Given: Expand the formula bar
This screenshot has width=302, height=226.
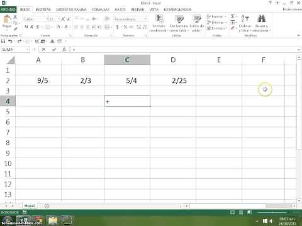Looking at the screenshot, I should 299,50.
